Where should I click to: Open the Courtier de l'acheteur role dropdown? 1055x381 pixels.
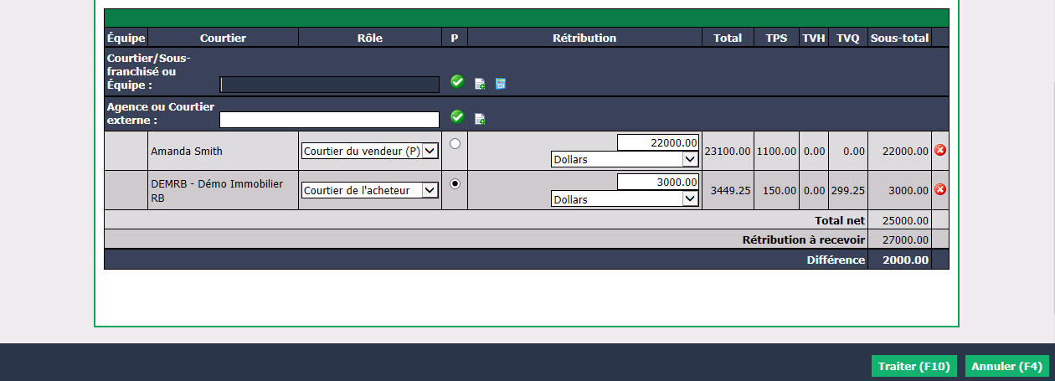tap(369, 190)
